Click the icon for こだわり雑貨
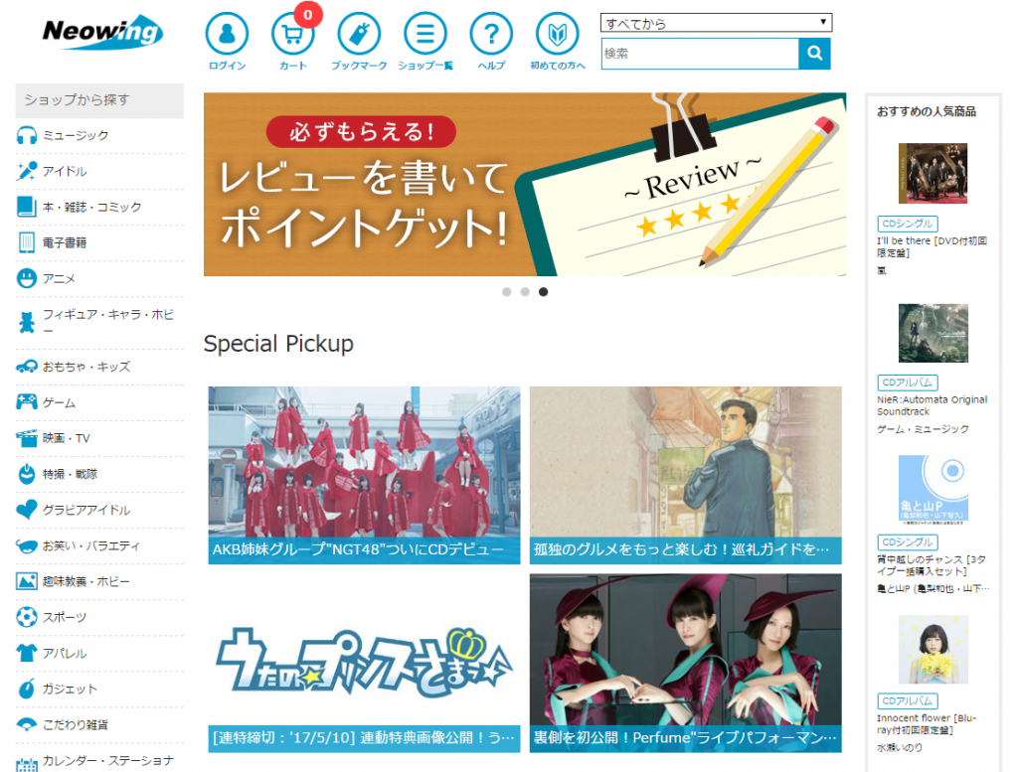 [27, 724]
